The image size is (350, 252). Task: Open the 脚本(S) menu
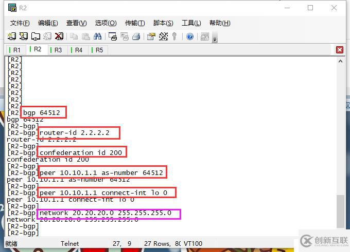pyautogui.click(x=163, y=23)
